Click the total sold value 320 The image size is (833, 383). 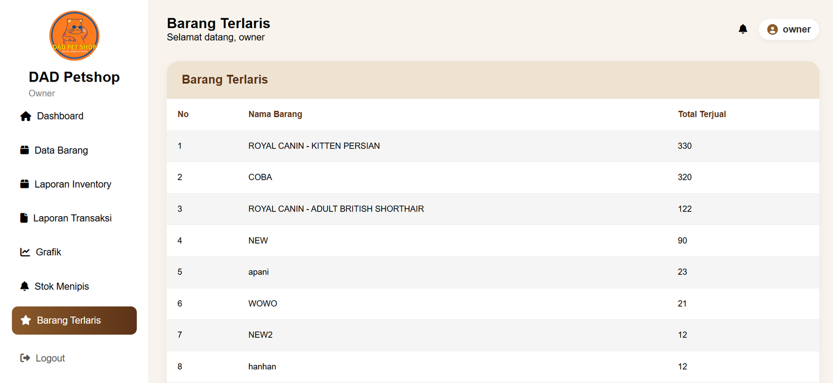[685, 177]
